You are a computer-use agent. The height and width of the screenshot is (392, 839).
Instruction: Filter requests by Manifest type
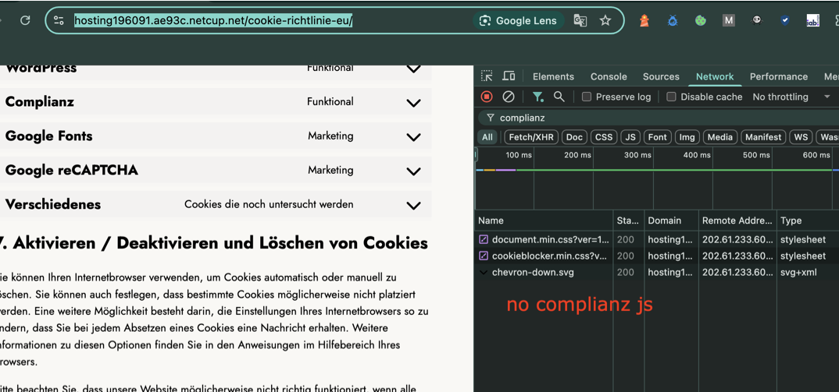point(763,137)
